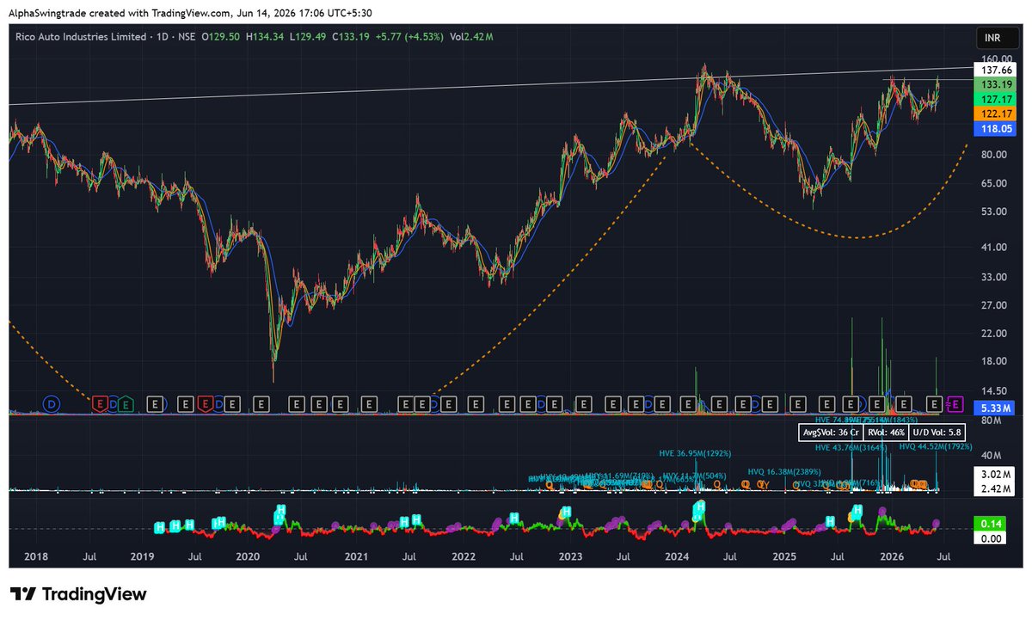Viewport: 1032px width, 620px height.
Task: Click the 2026 label on time axis
Action: click(x=892, y=556)
